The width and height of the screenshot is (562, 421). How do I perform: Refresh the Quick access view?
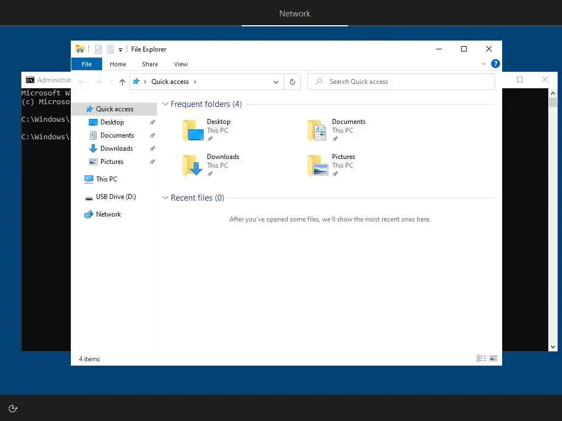(x=293, y=82)
